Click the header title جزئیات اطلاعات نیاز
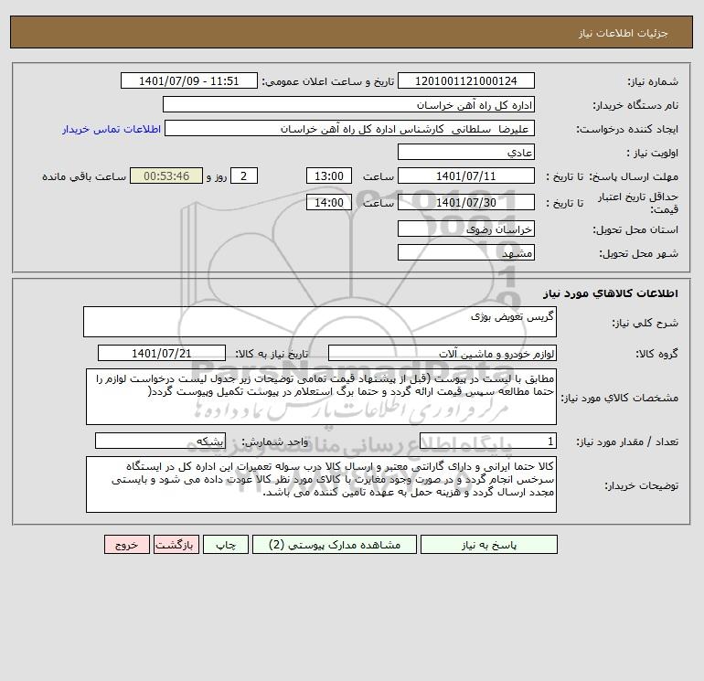The image size is (704, 681). 624,33
